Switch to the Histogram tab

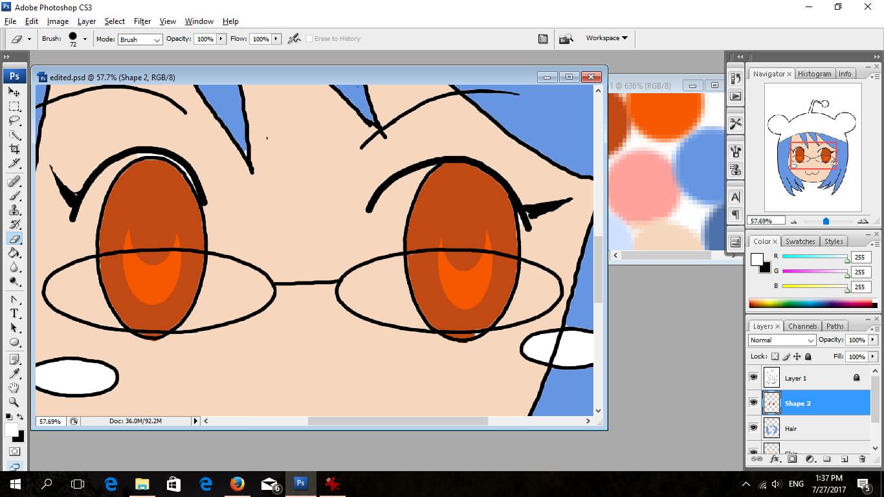pos(814,74)
